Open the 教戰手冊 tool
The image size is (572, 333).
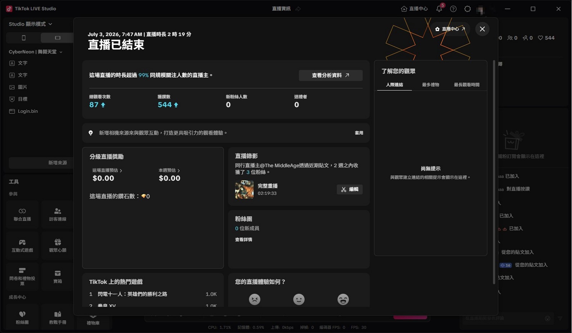click(x=58, y=318)
